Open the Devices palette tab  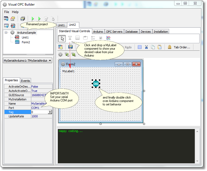[146, 32]
